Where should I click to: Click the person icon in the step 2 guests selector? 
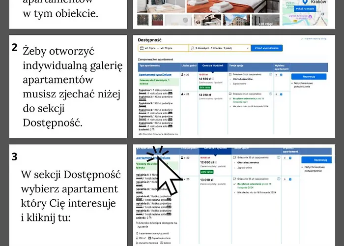click(193, 48)
